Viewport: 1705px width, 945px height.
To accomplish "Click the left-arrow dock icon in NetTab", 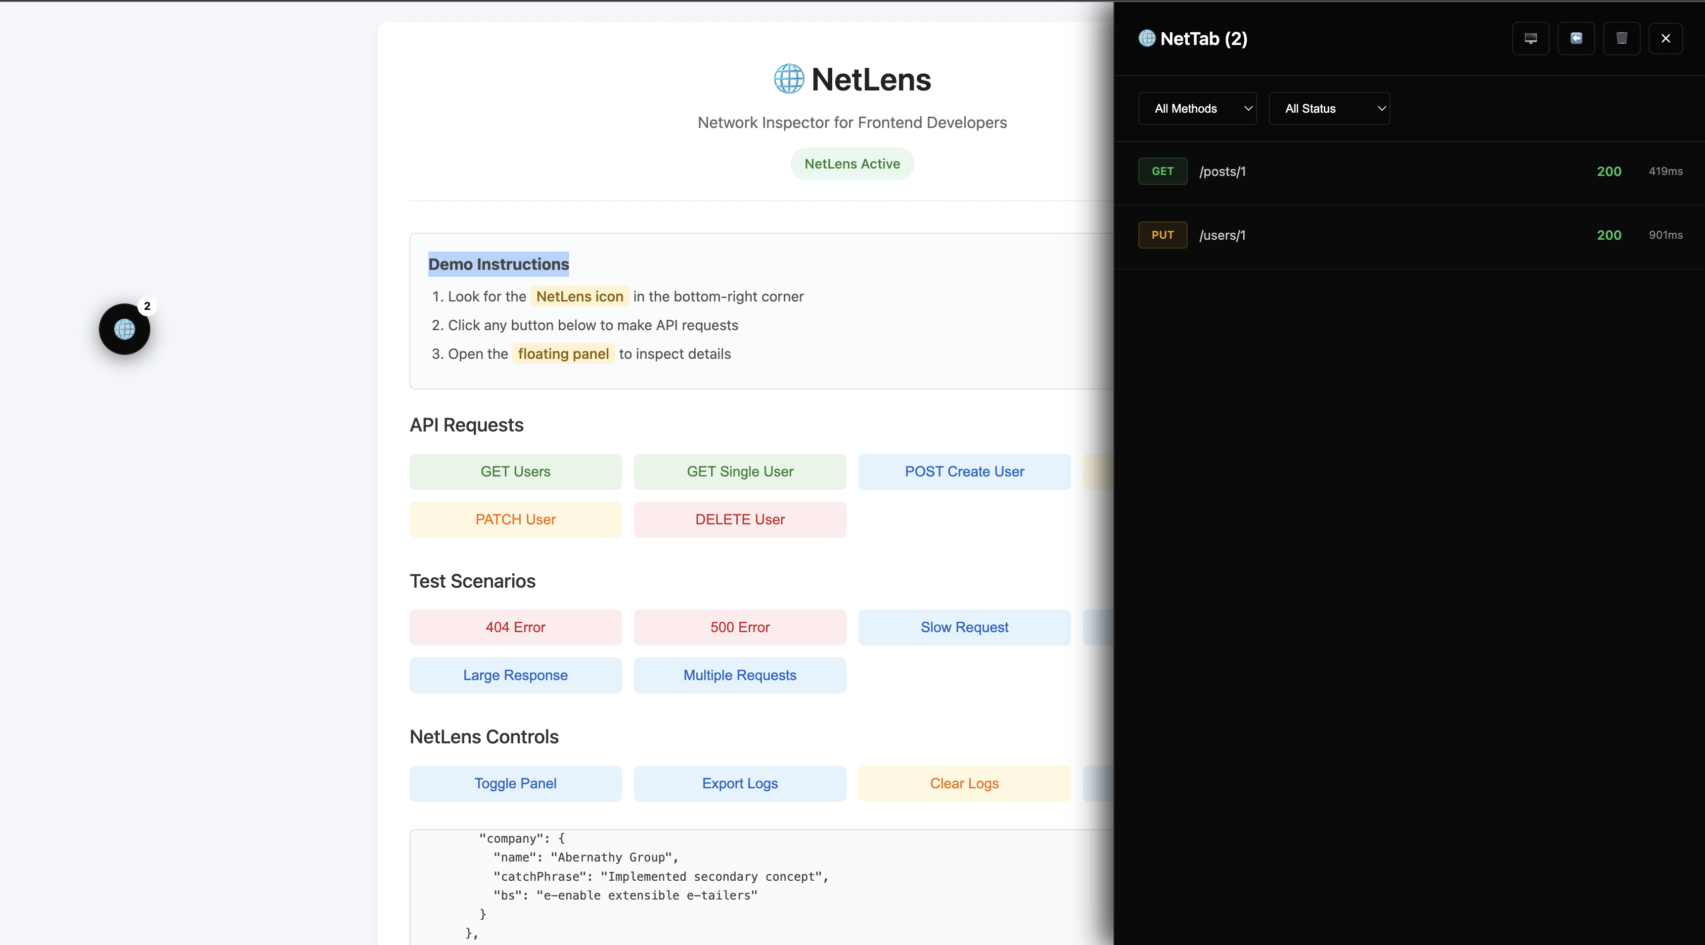I will click(1576, 39).
